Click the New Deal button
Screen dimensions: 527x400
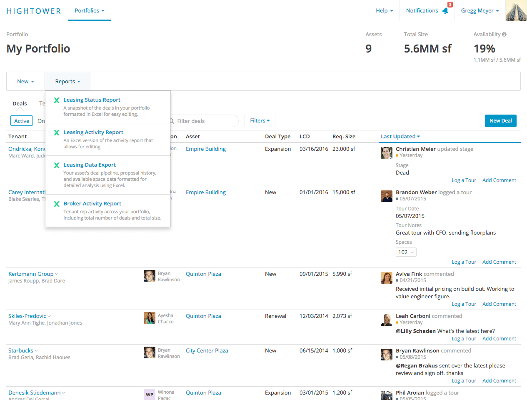click(500, 121)
